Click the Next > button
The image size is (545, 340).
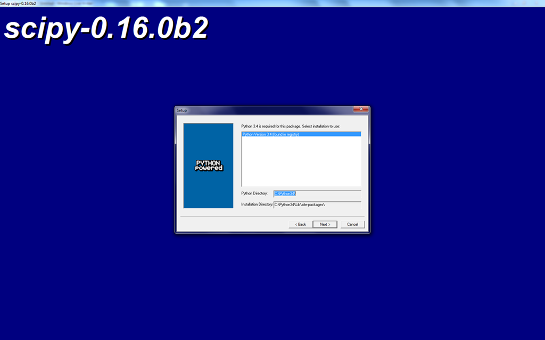(325, 224)
